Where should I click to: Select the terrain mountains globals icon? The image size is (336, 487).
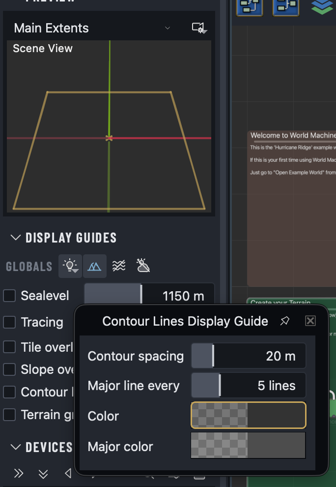(94, 266)
